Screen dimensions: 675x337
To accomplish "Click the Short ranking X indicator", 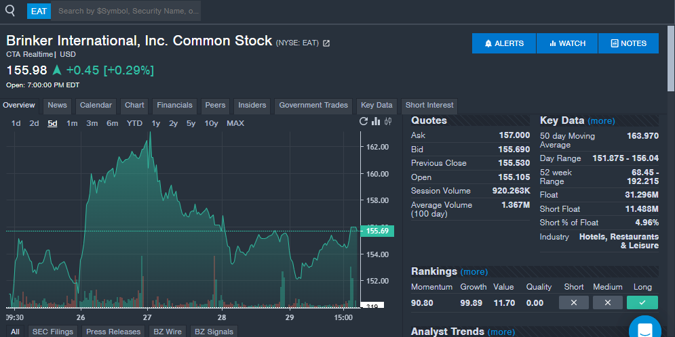I will tap(574, 302).
